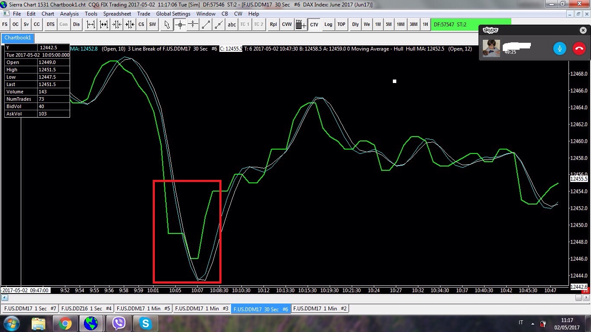The width and height of the screenshot is (591, 332).
Task: Open the CB menu
Action: pyautogui.click(x=225, y=14)
